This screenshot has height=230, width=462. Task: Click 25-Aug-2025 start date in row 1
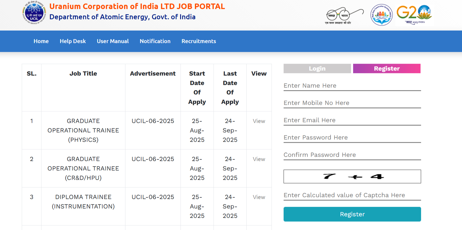[197, 130]
